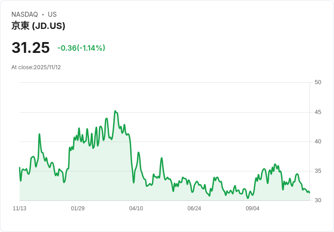Click the 50 value on the price axis
Screen dimensions: 334x232
click(x=318, y=82)
